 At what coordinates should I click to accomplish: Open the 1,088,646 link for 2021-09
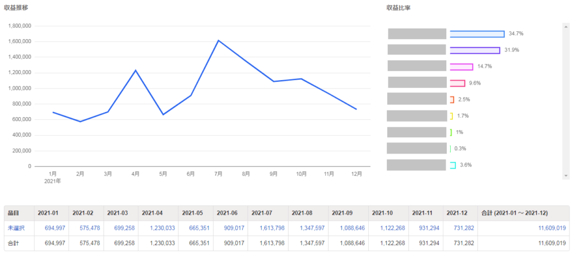(x=352, y=228)
